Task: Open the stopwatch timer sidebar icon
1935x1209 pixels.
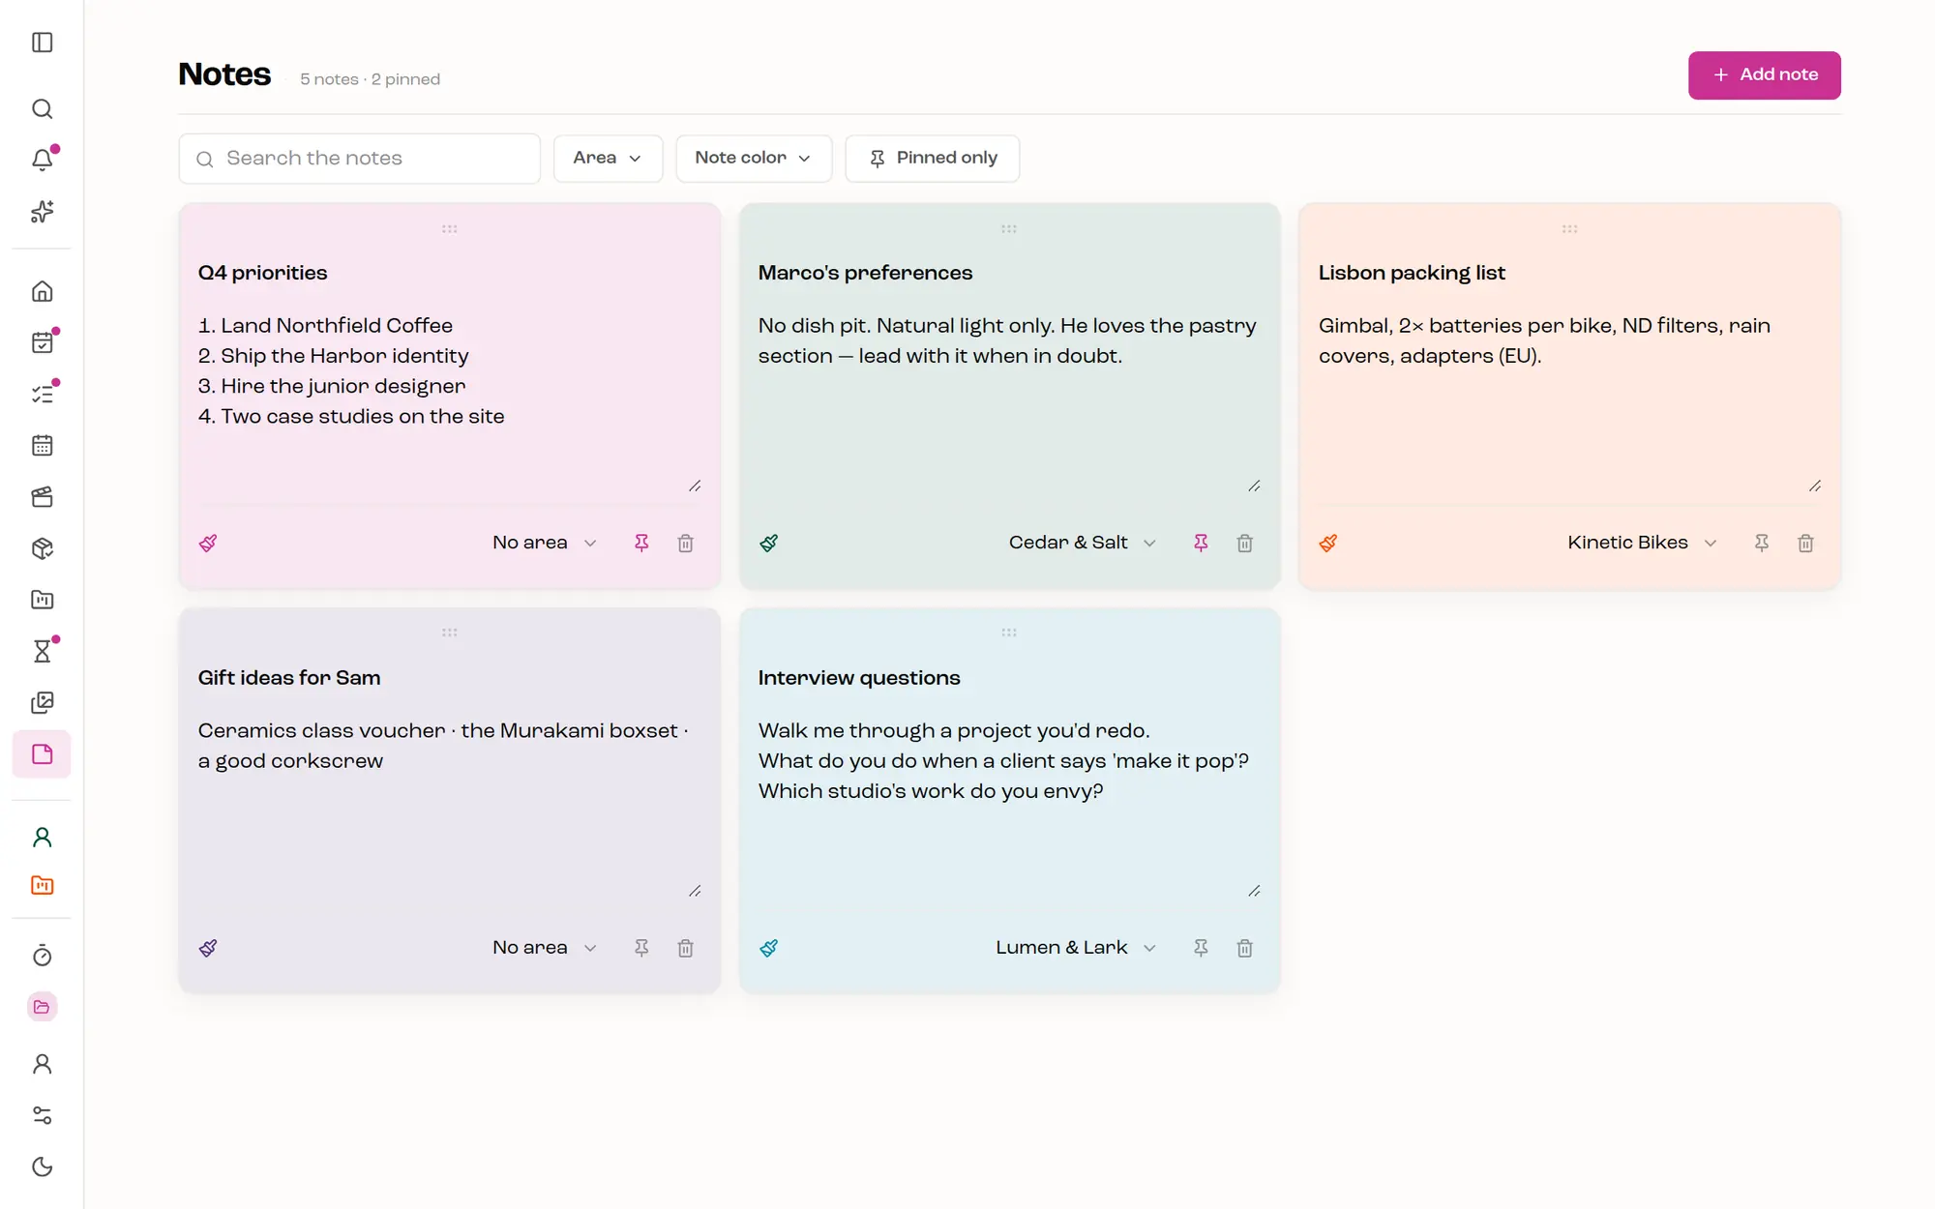Action: pyautogui.click(x=42, y=957)
